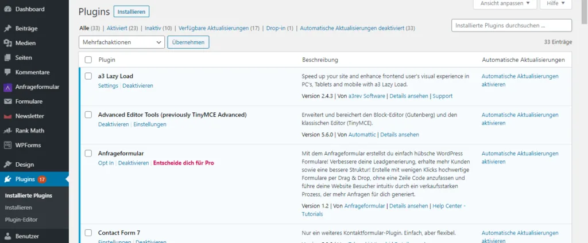Open Installierte Plugins submenu item
The height and width of the screenshot is (243, 588).
[29, 195]
